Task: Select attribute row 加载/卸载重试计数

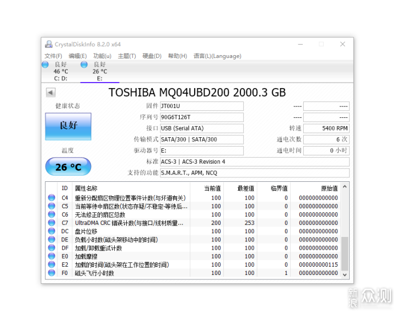Action: click(x=194, y=248)
